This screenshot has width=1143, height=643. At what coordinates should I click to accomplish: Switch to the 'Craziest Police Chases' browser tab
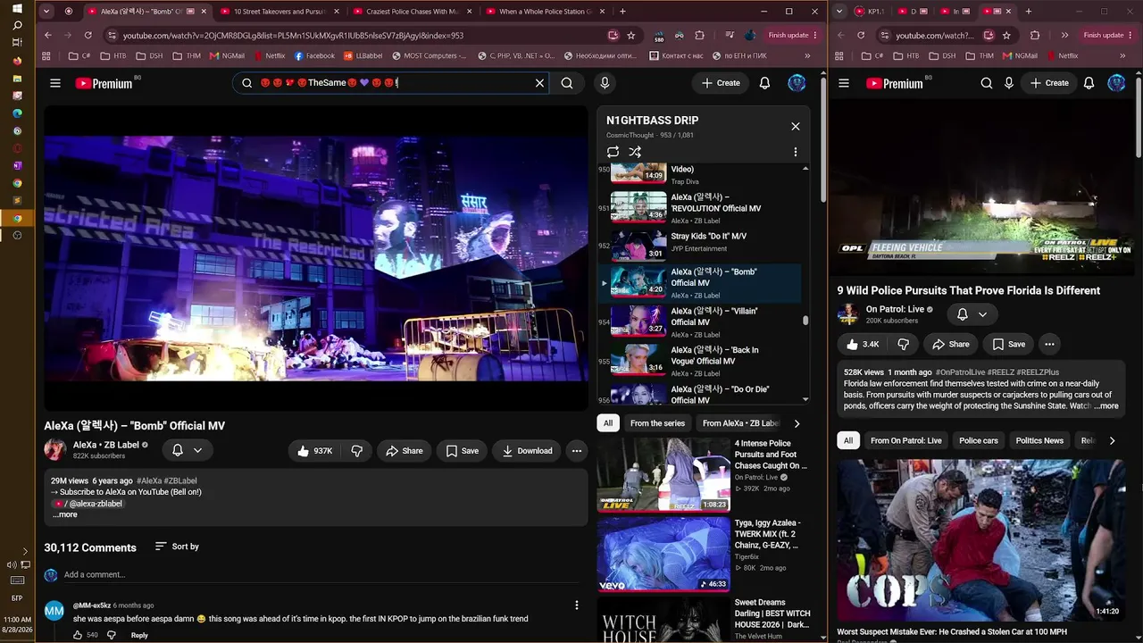click(412, 12)
